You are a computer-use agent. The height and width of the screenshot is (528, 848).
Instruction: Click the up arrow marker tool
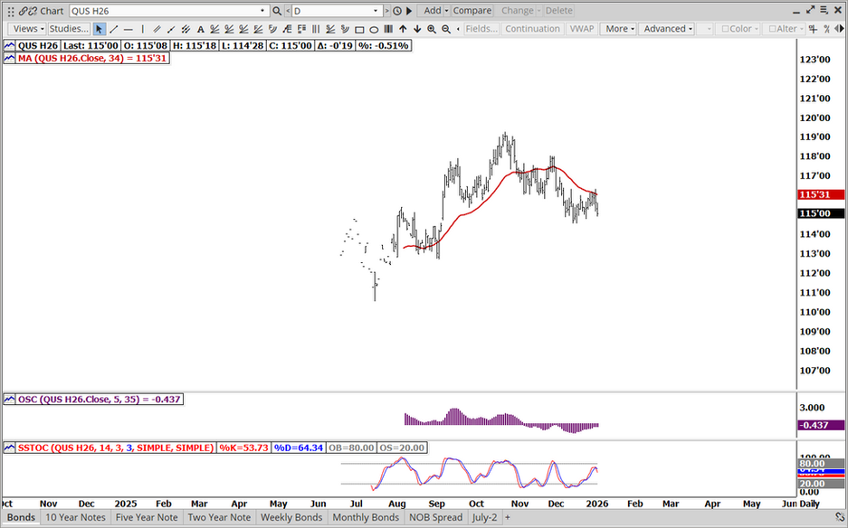(403, 29)
